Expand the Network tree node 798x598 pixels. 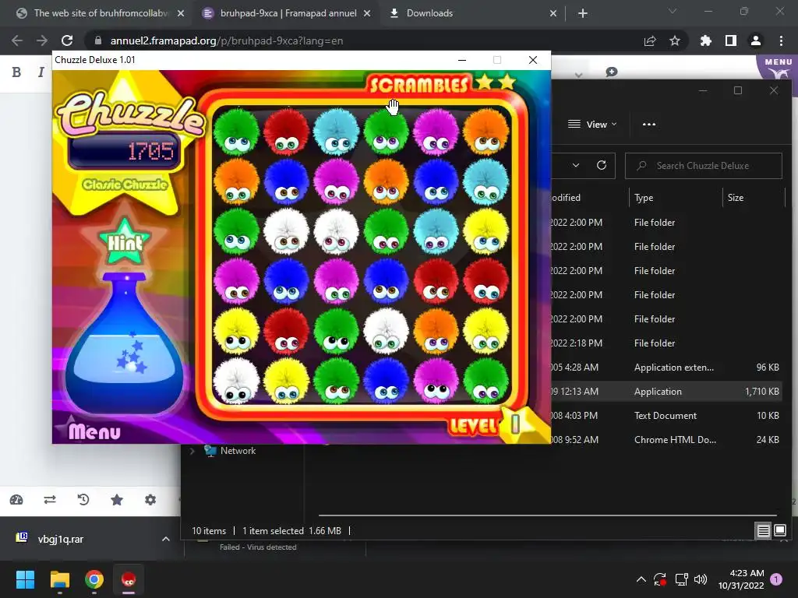pos(192,451)
